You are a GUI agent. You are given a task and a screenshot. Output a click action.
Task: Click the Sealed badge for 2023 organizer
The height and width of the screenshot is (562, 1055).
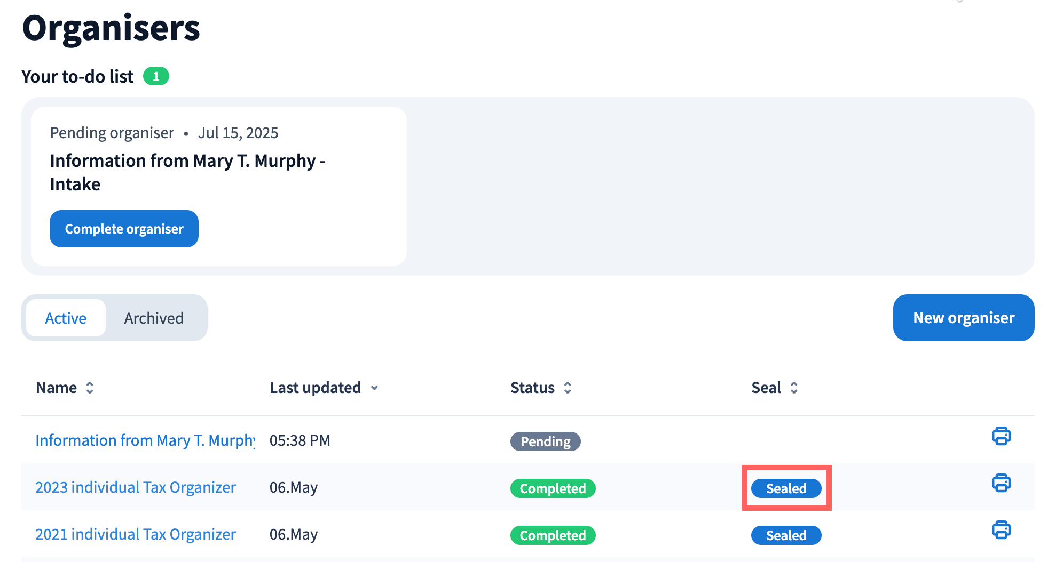(786, 488)
